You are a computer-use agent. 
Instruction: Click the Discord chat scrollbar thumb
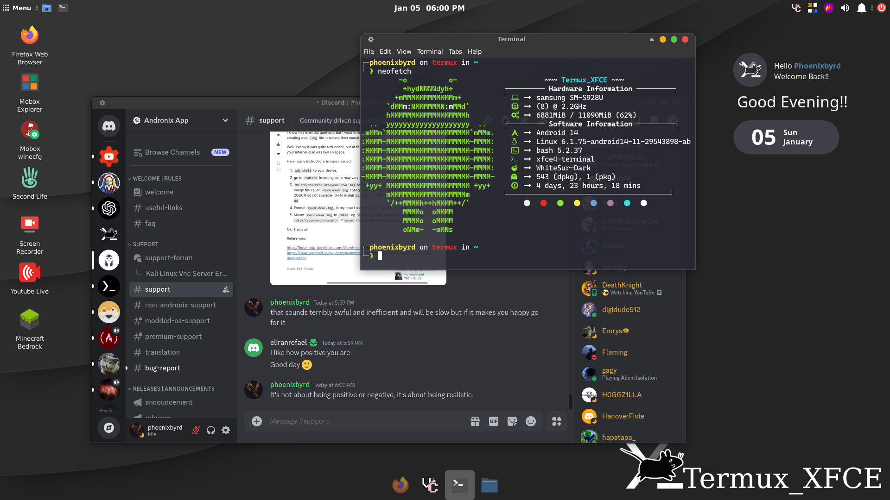pos(570,402)
